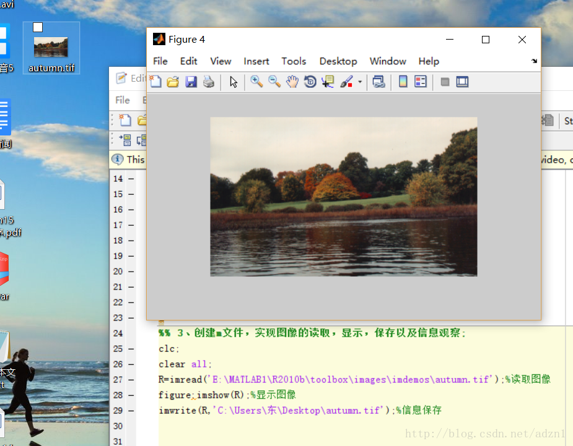
Task: Click Hide Plot Tools icon
Action: pyautogui.click(x=445, y=82)
